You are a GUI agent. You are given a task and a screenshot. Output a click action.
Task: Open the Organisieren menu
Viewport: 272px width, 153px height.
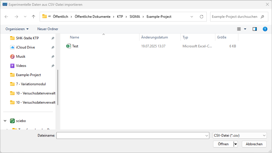(x=17, y=29)
